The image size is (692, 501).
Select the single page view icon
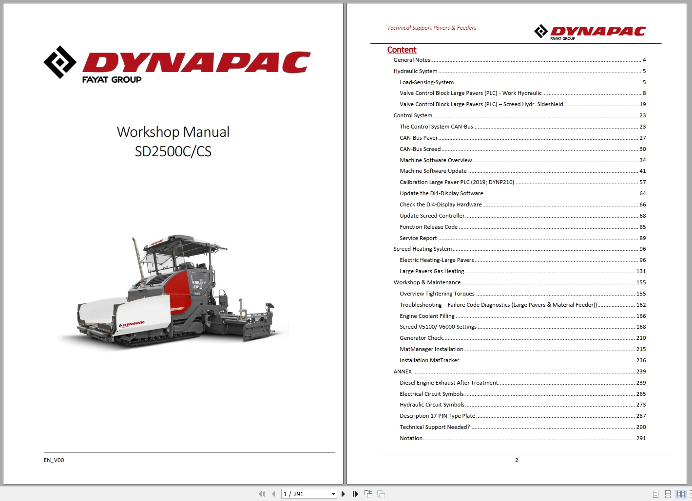pyautogui.click(x=656, y=494)
